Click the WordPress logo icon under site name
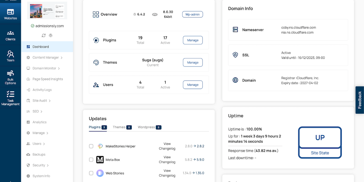 pyautogui.click(x=51, y=36)
